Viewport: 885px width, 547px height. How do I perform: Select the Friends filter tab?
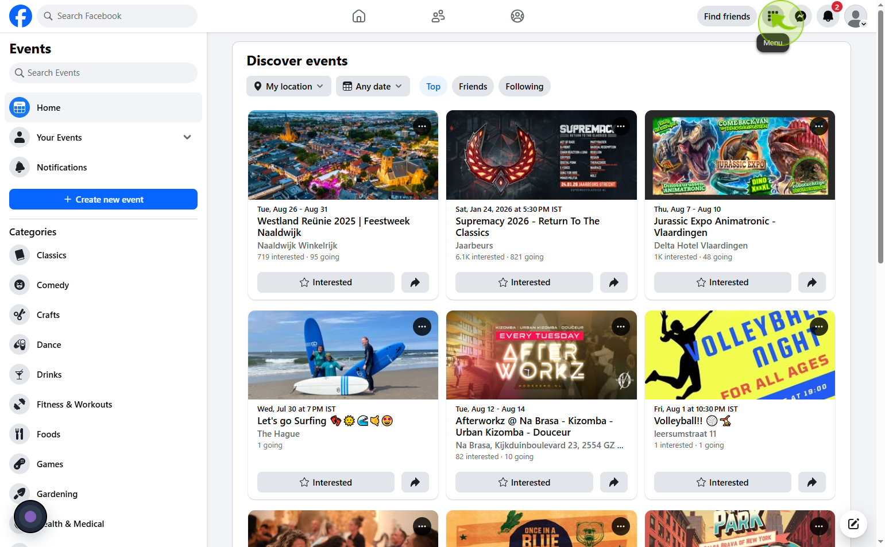(x=473, y=86)
